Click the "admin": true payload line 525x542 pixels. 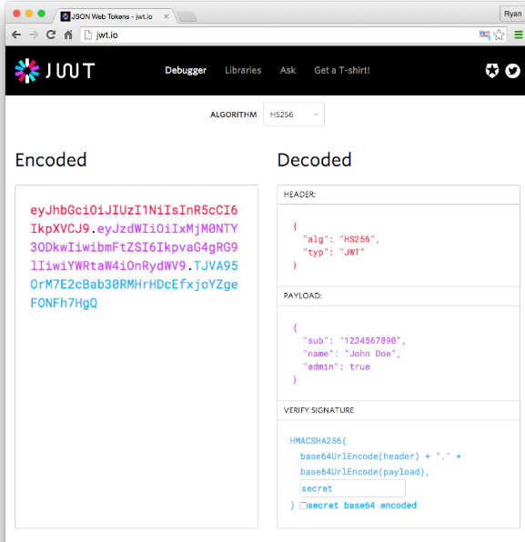coord(337,366)
